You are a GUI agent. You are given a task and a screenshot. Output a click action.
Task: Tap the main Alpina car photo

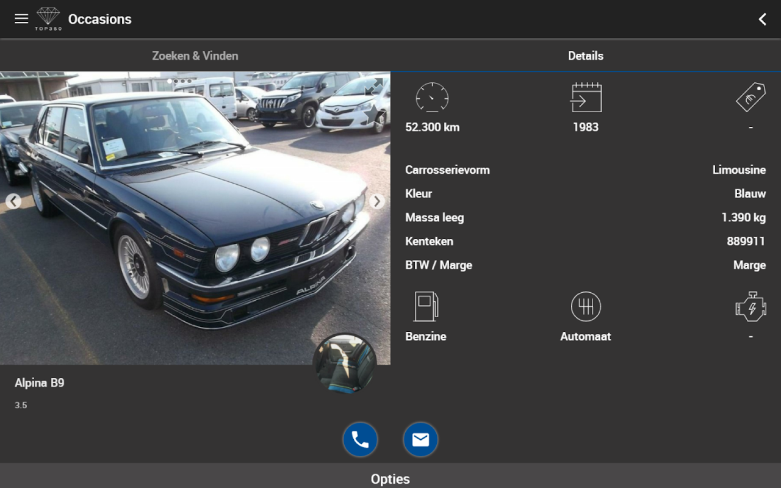[195, 218]
